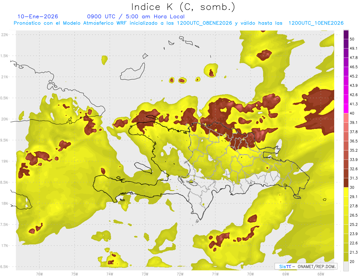Click colorbar value "30"
360x278 pixels.
coord(352,187)
